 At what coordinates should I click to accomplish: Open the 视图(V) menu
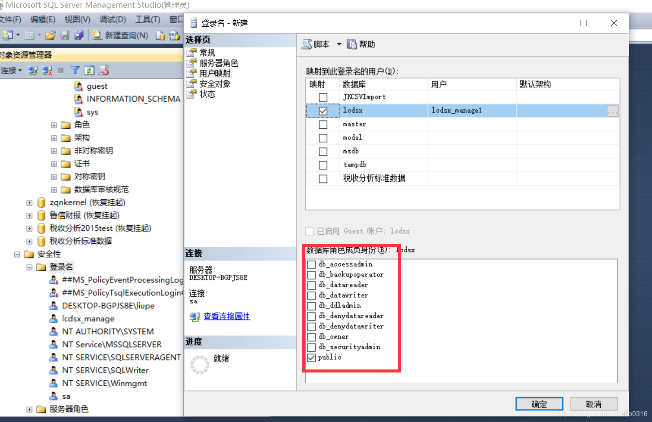click(77, 19)
